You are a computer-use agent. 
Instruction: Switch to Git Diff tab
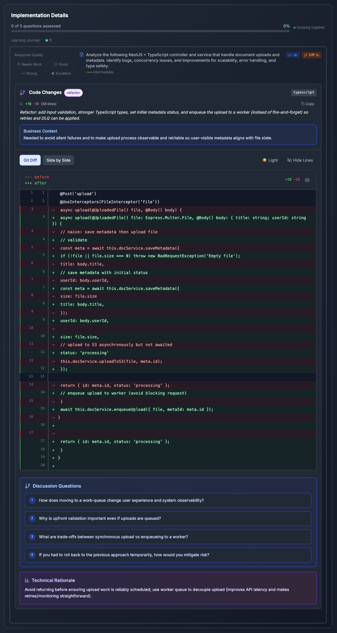30,160
